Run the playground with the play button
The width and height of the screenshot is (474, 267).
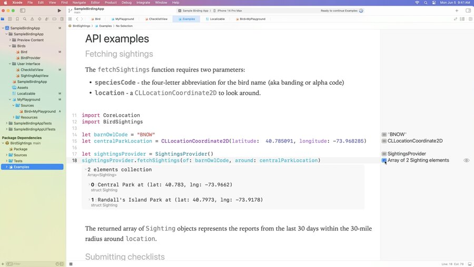point(59,11)
